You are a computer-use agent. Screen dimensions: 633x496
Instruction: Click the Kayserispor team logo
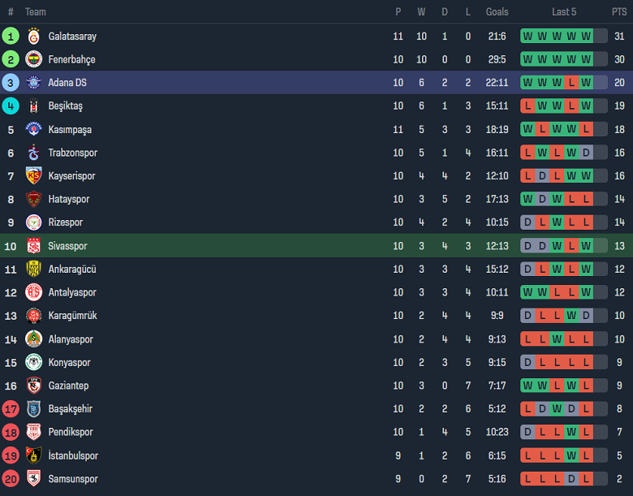33,176
